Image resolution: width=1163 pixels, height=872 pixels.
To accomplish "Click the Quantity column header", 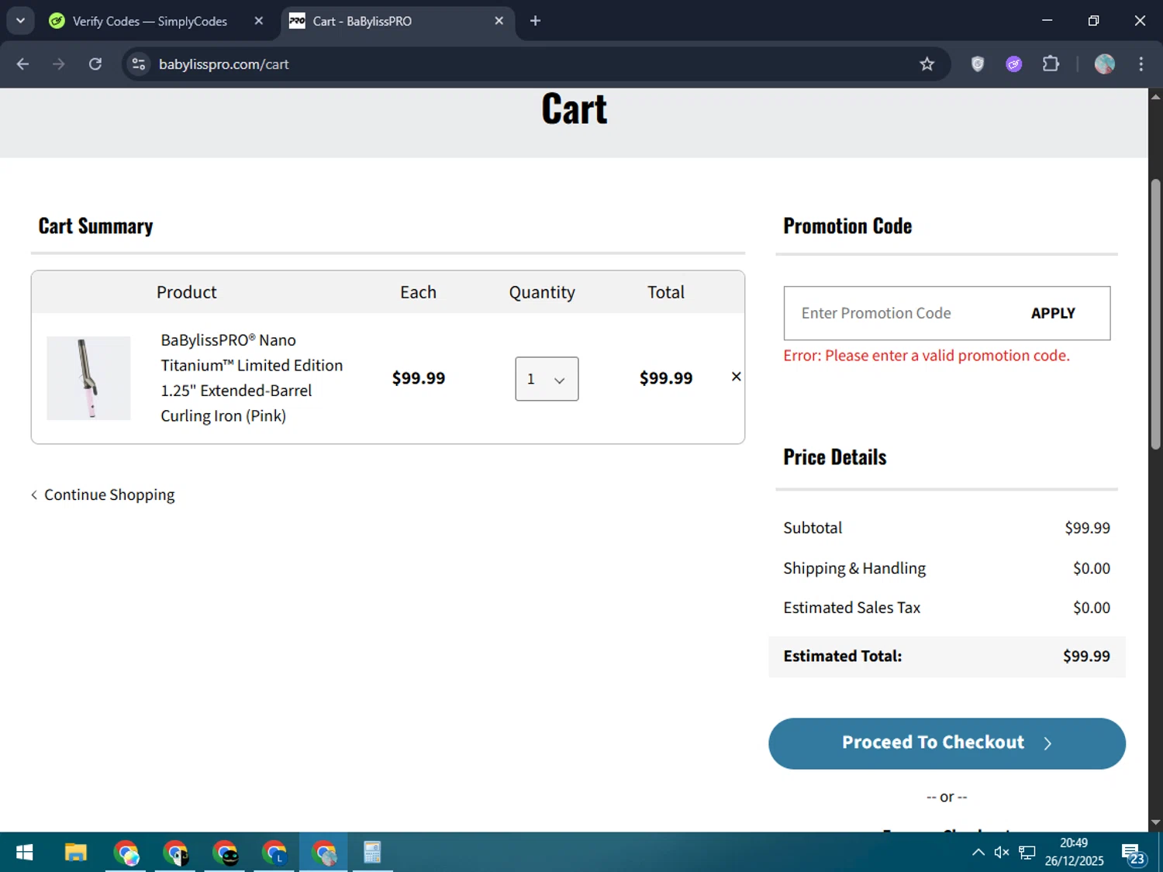I will coord(542,292).
